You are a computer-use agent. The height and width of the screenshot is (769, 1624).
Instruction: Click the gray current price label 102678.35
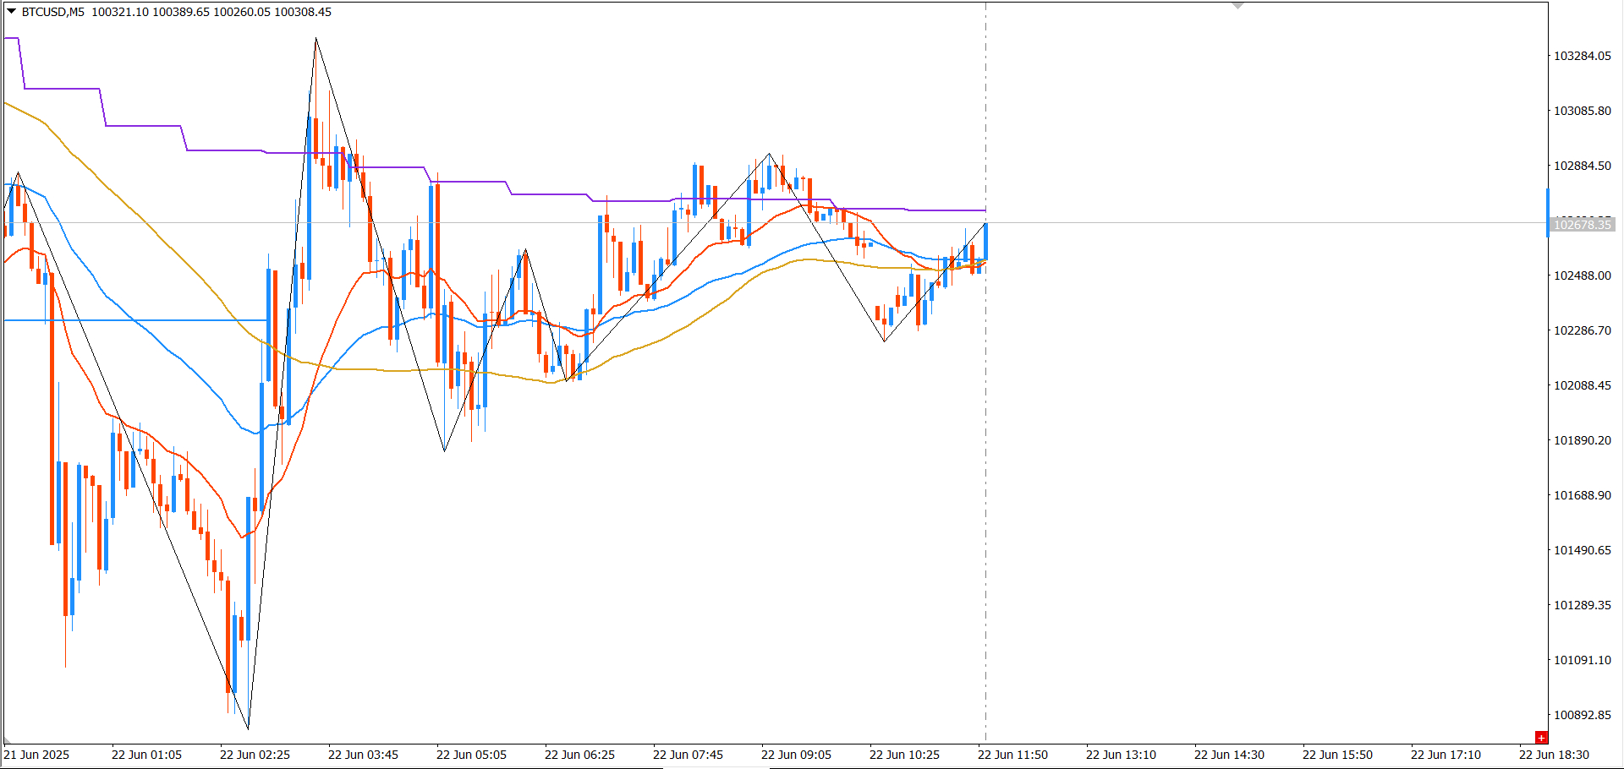[x=1583, y=224]
